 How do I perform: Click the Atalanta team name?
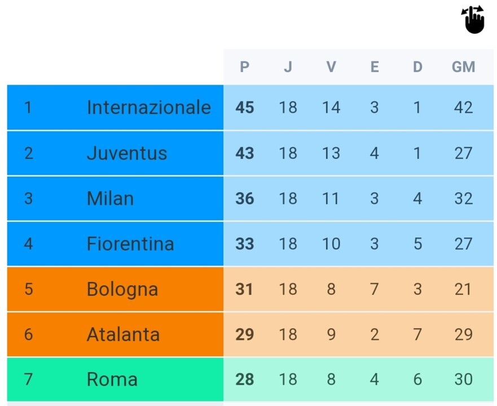click(x=123, y=334)
